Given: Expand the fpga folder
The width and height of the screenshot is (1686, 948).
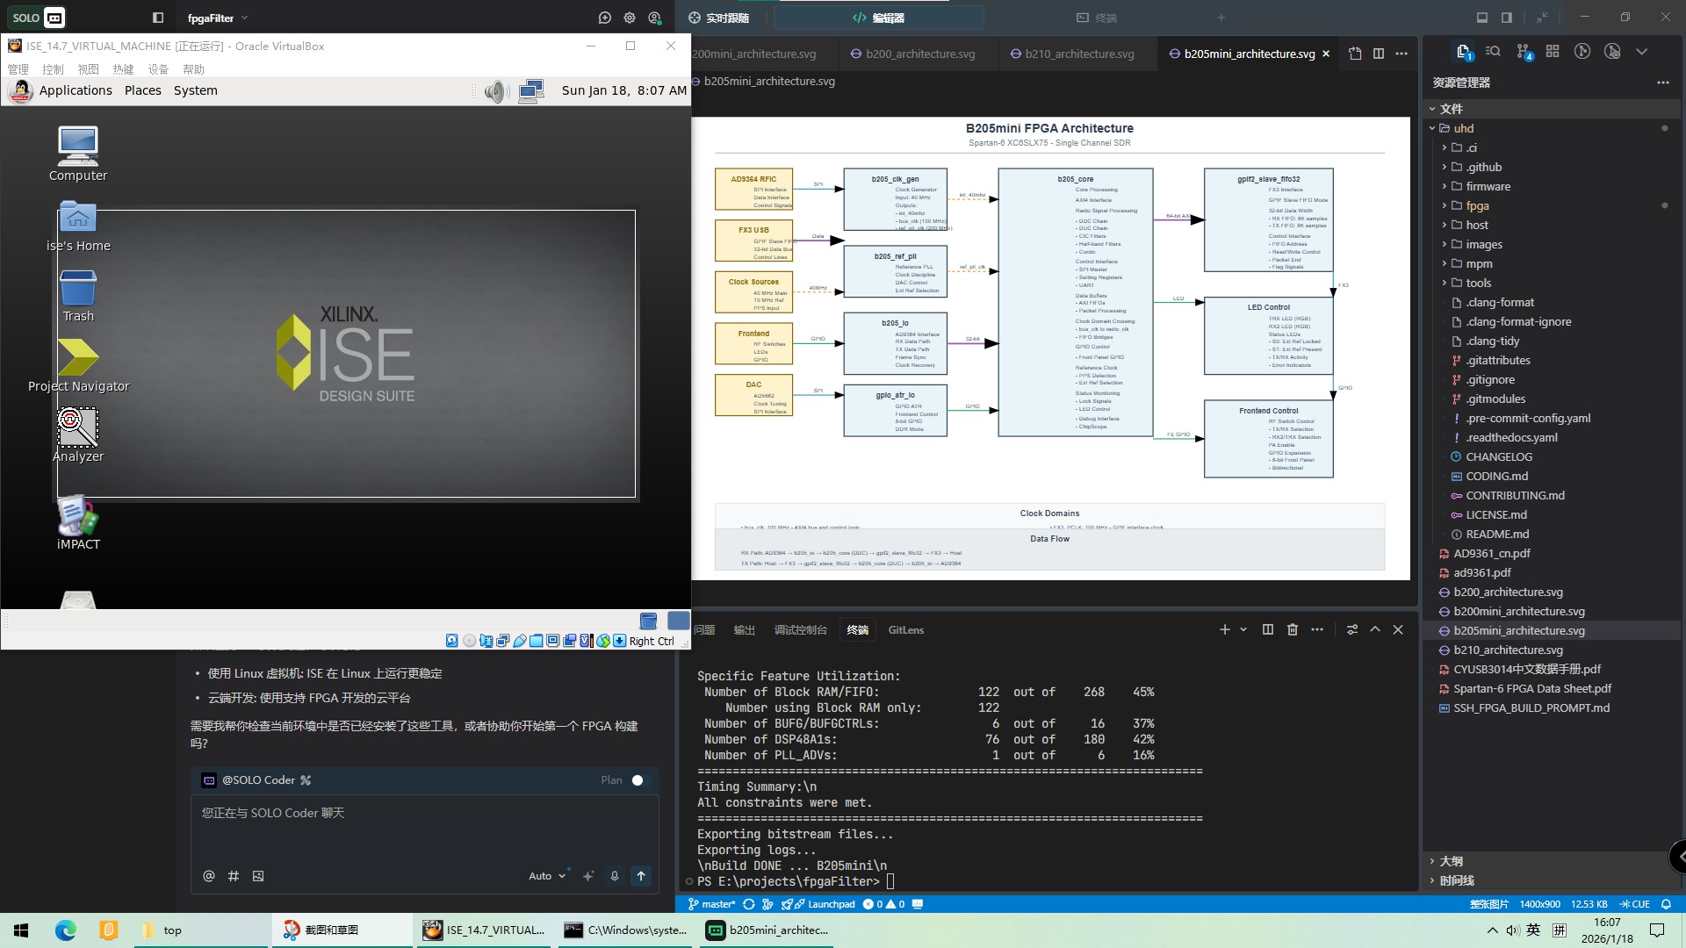Looking at the screenshot, I should pyautogui.click(x=1477, y=205).
